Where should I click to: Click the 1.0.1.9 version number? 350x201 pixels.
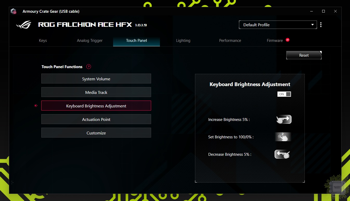coord(141,25)
